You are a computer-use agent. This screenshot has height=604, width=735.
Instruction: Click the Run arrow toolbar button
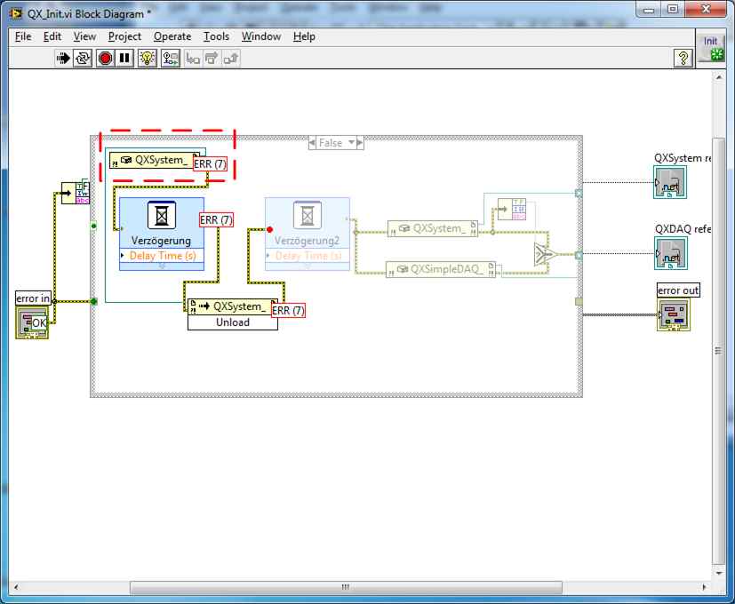pyautogui.click(x=63, y=58)
